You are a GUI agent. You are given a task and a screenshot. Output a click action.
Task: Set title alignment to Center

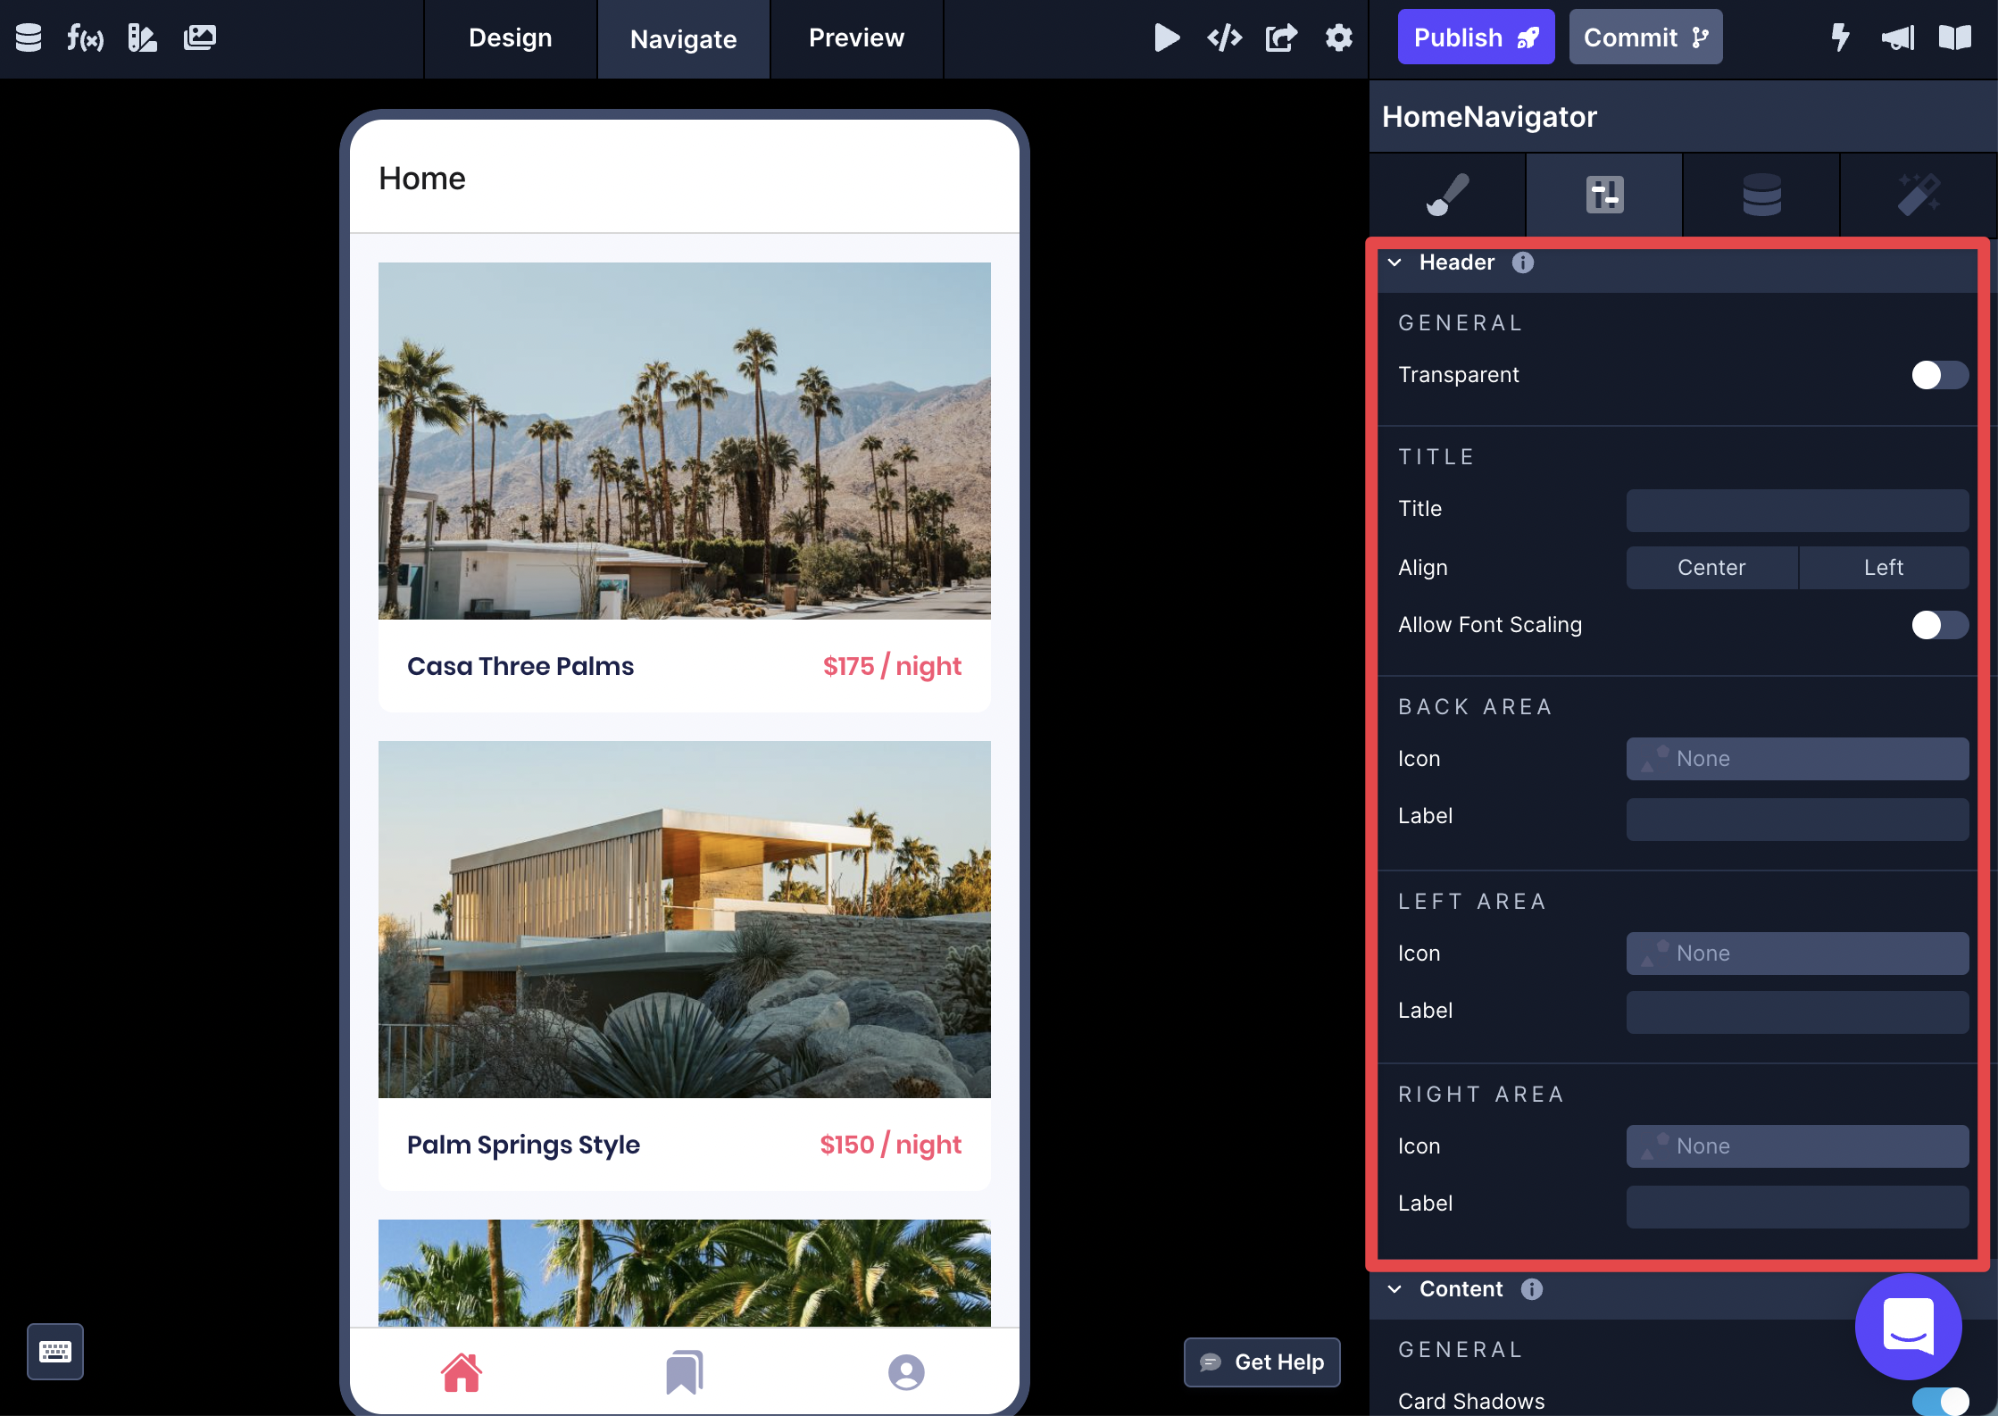pos(1711,568)
